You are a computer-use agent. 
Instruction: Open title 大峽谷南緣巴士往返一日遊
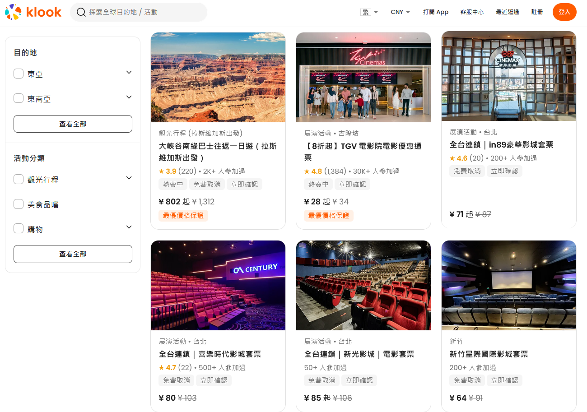[x=218, y=152]
